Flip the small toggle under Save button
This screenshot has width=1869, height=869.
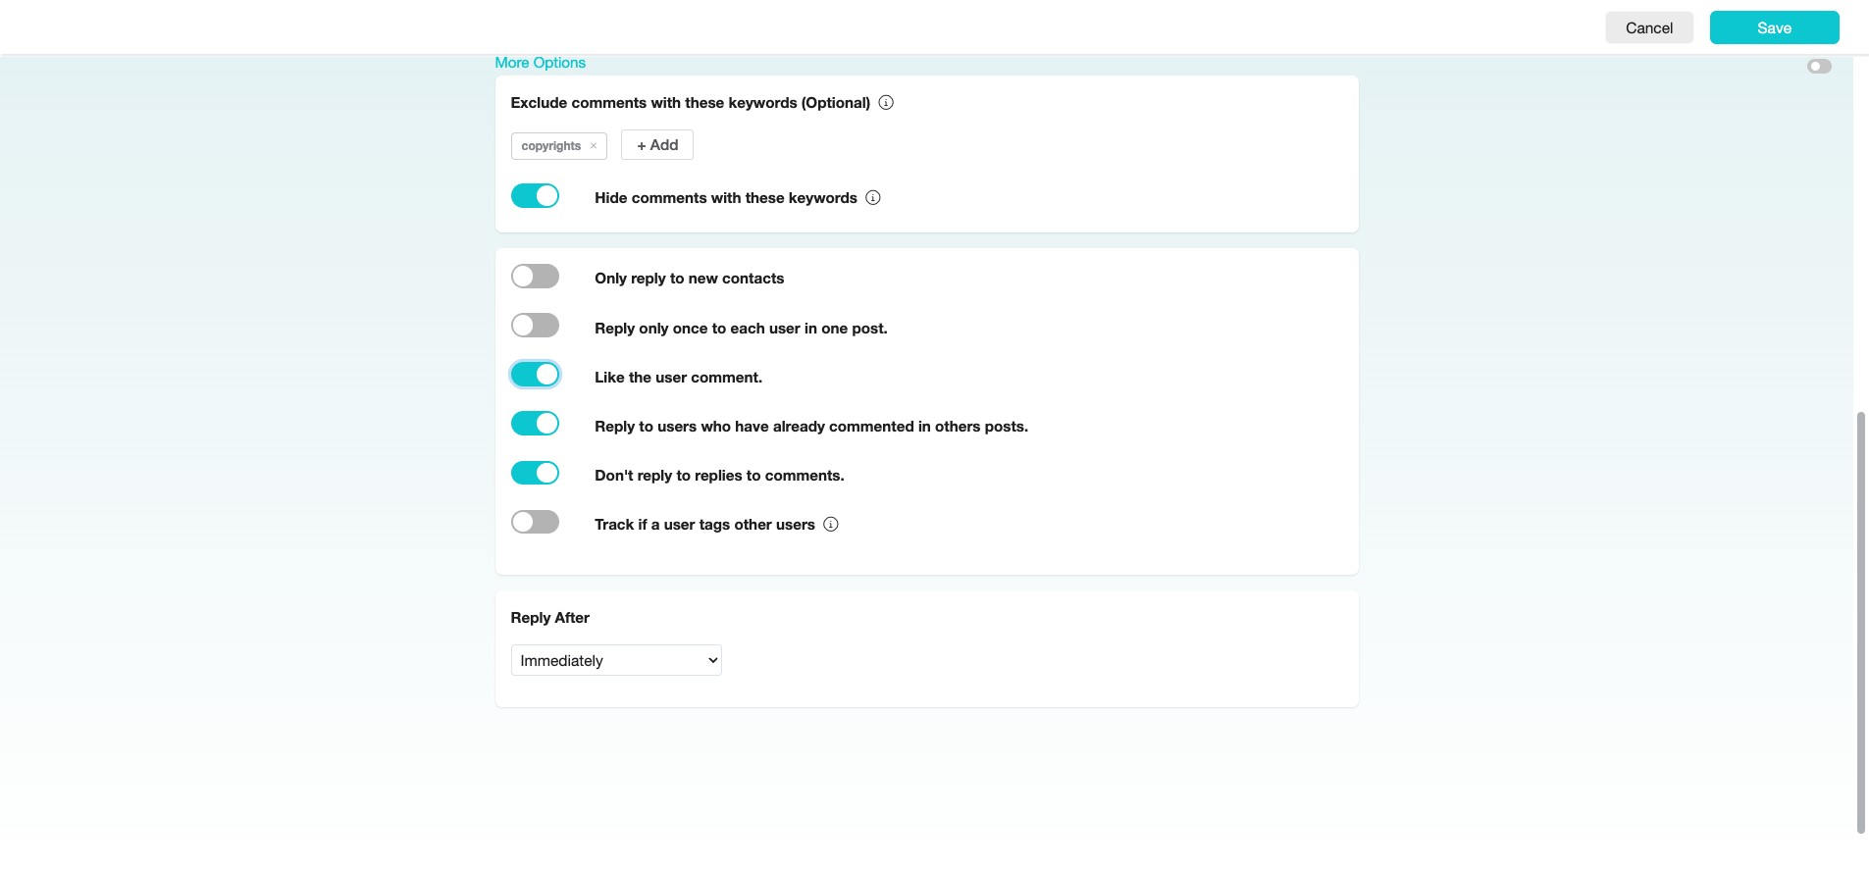[x=1819, y=67]
